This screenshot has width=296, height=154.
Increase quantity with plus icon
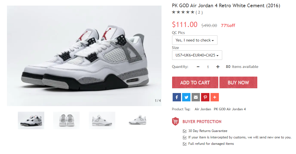pos(218,67)
